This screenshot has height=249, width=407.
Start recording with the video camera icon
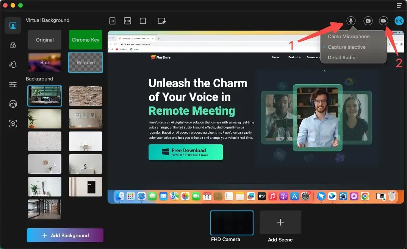pos(384,21)
